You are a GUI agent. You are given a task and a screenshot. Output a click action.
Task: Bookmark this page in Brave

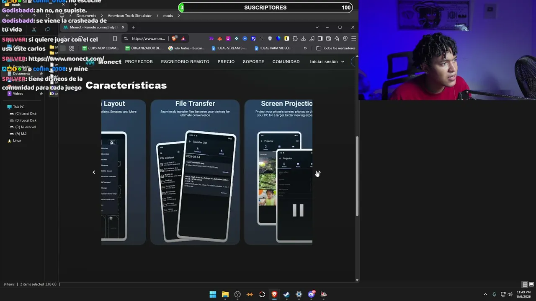[115, 38]
